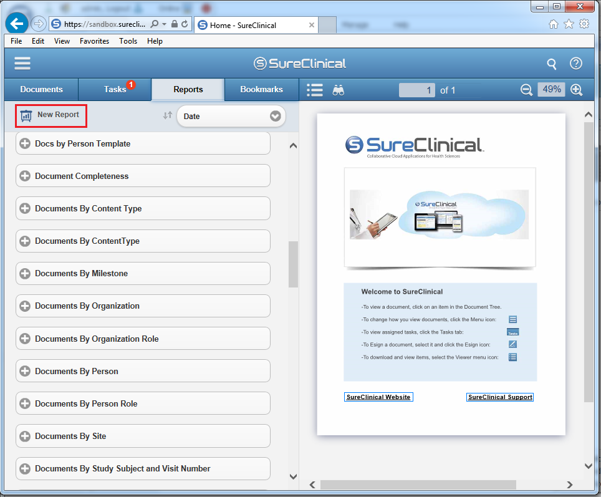Open the browser tools gear icon
The image size is (601, 497).
[584, 24]
